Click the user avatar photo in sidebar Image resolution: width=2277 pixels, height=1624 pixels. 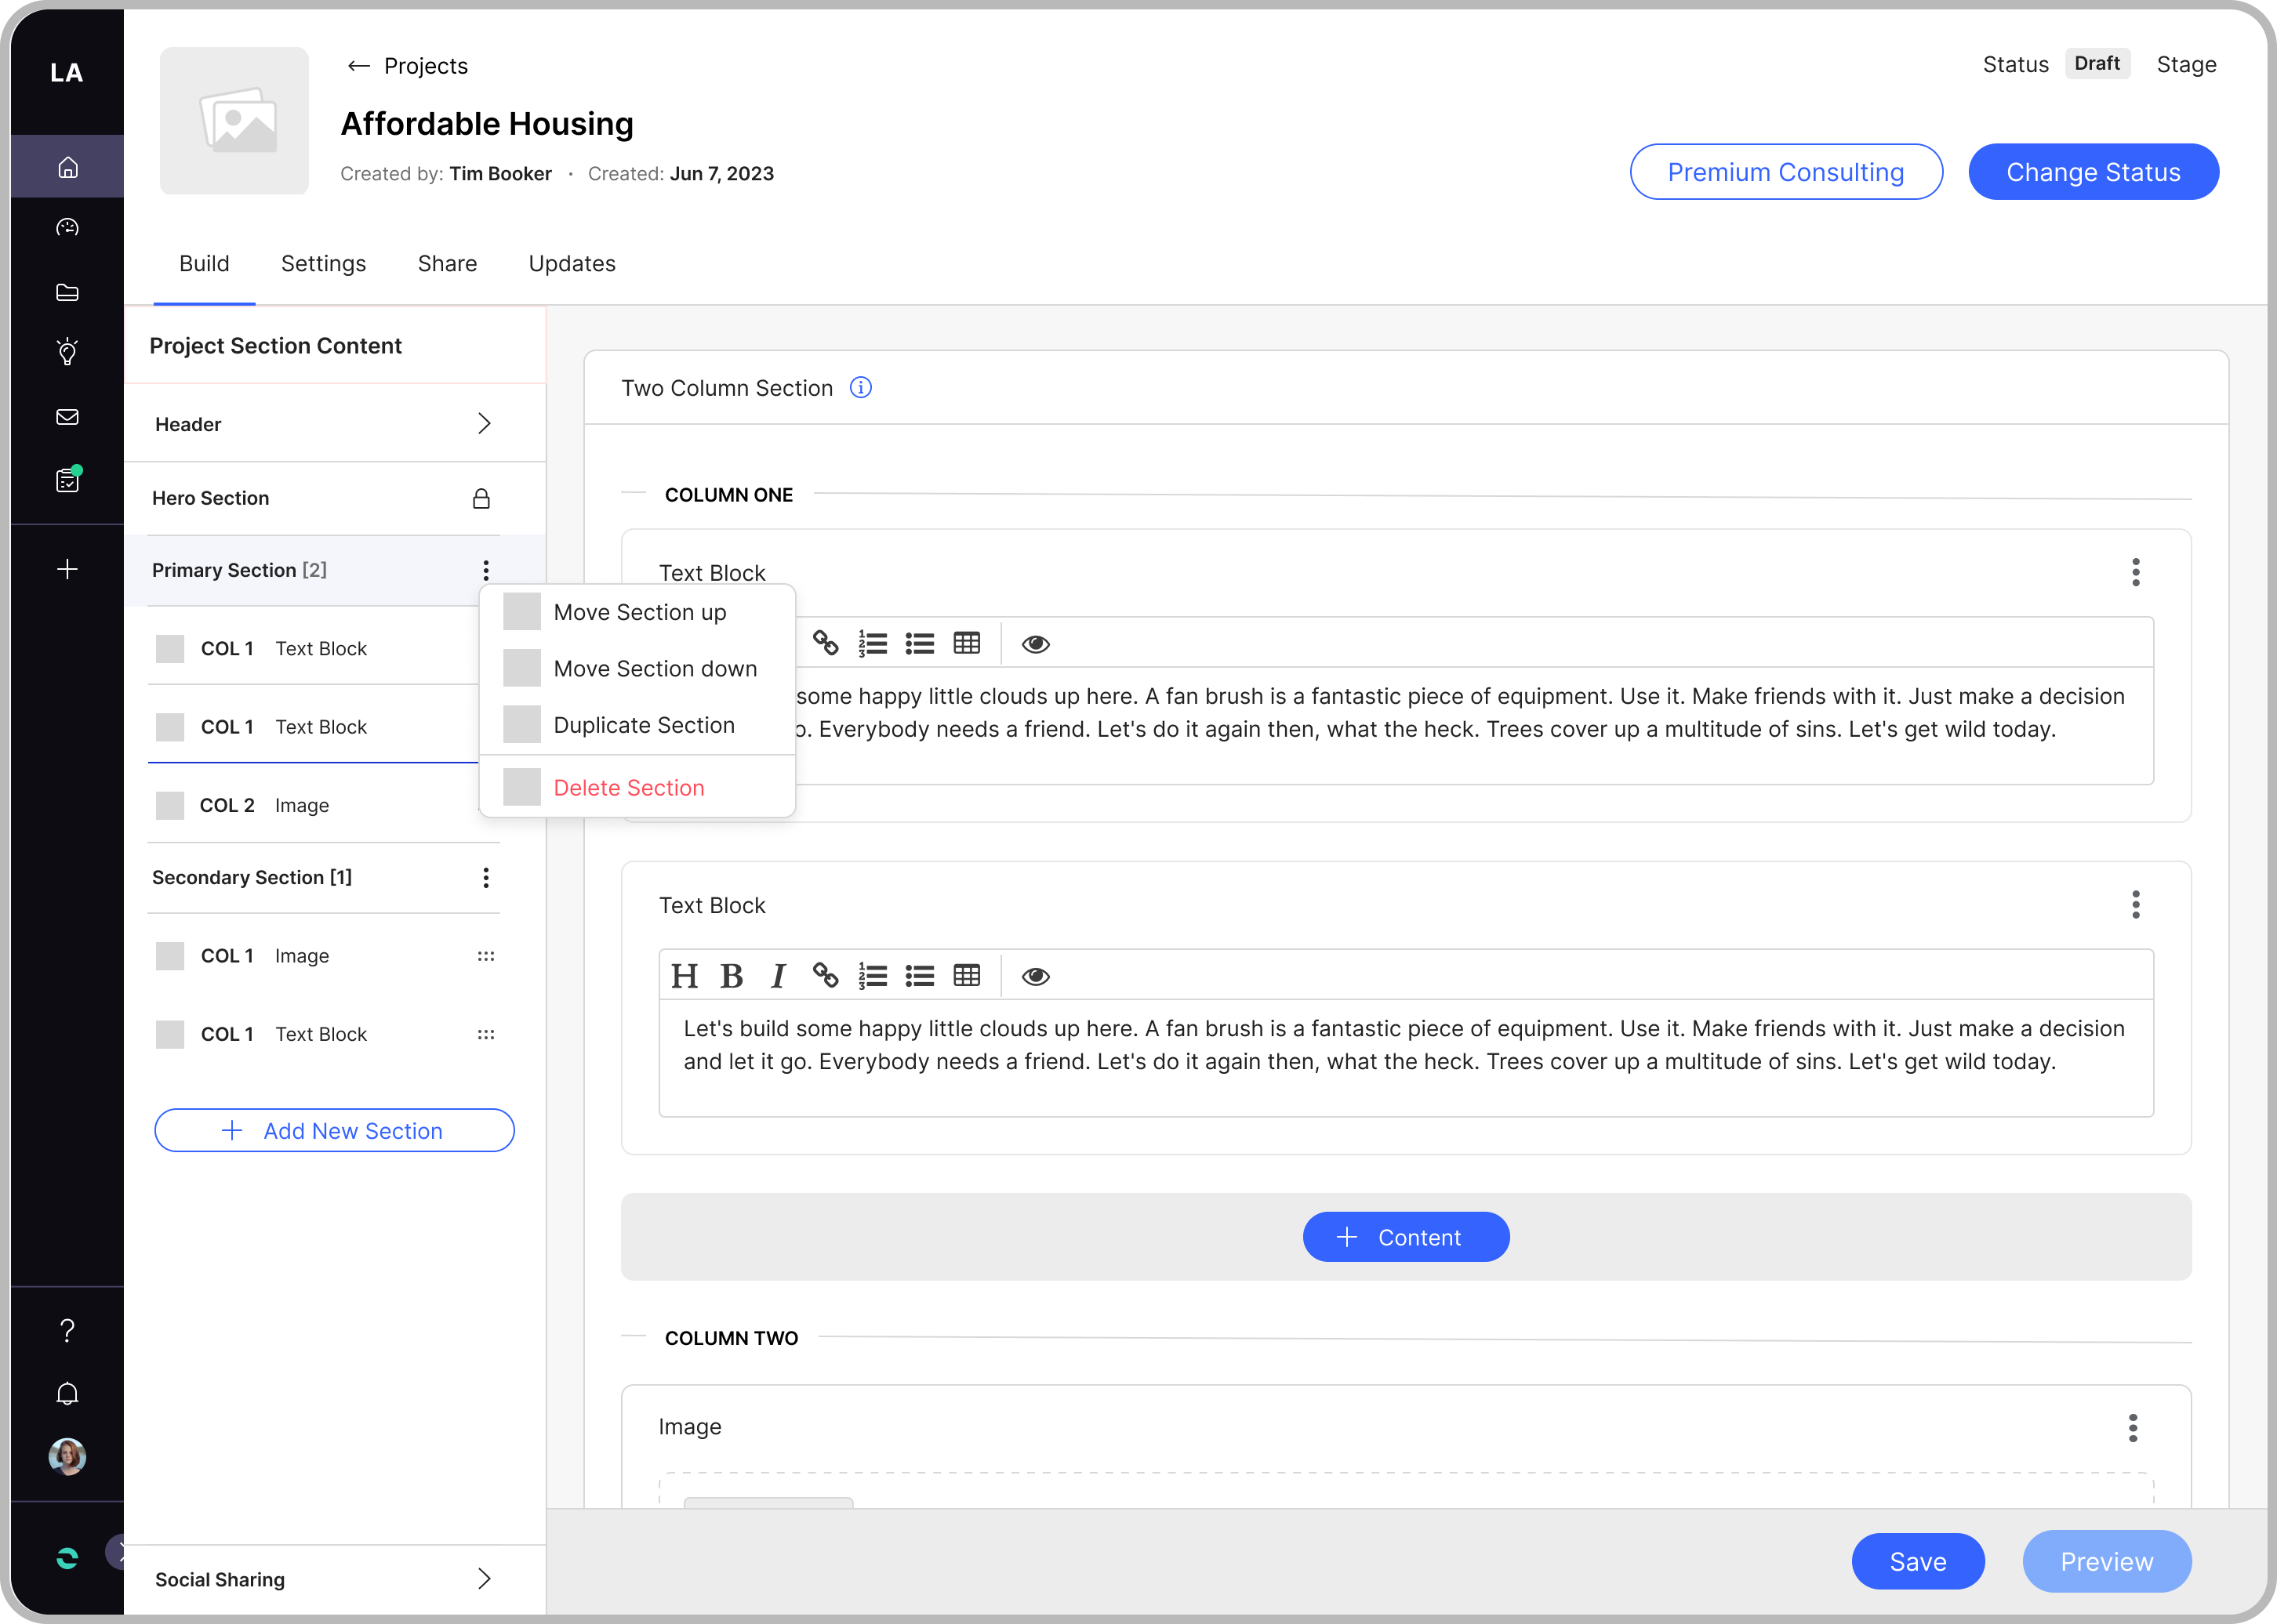67,1456
